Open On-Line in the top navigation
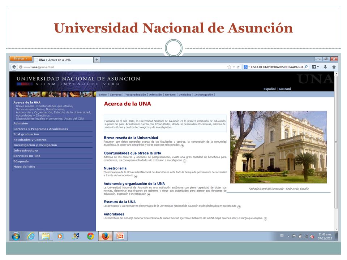Image resolution: width=347 pixels, height=260 pixels. pyautogui.click(x=170, y=95)
